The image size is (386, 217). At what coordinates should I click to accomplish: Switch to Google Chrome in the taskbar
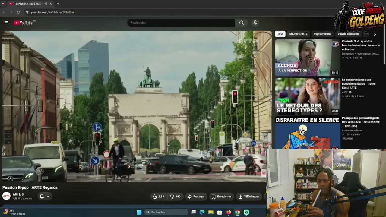[238, 212]
